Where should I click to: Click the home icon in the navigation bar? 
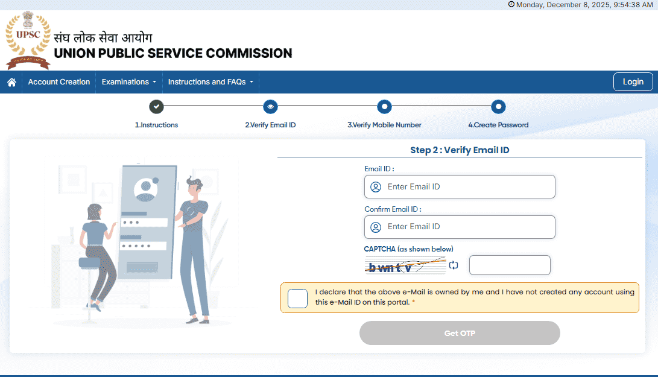(11, 81)
